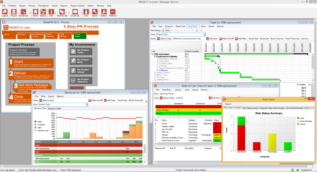Toggle Filter On/Off in Tasks window
Image resolution: width=317 pixels, height=172 pixels.
(227, 39)
